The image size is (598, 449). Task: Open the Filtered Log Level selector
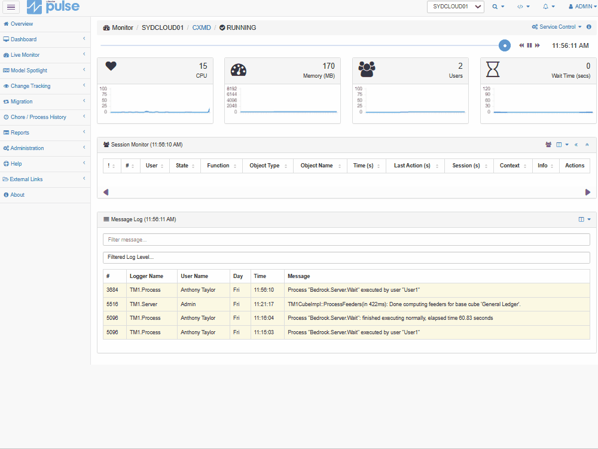[x=346, y=257]
